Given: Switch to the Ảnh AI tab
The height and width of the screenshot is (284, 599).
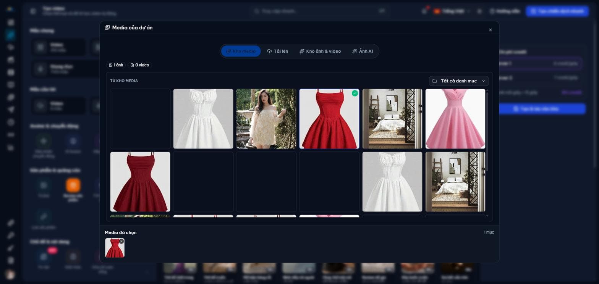Looking at the screenshot, I should [x=363, y=51].
